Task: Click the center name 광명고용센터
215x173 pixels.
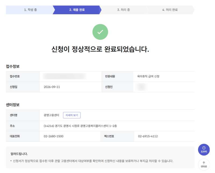Action: [x=51, y=115]
